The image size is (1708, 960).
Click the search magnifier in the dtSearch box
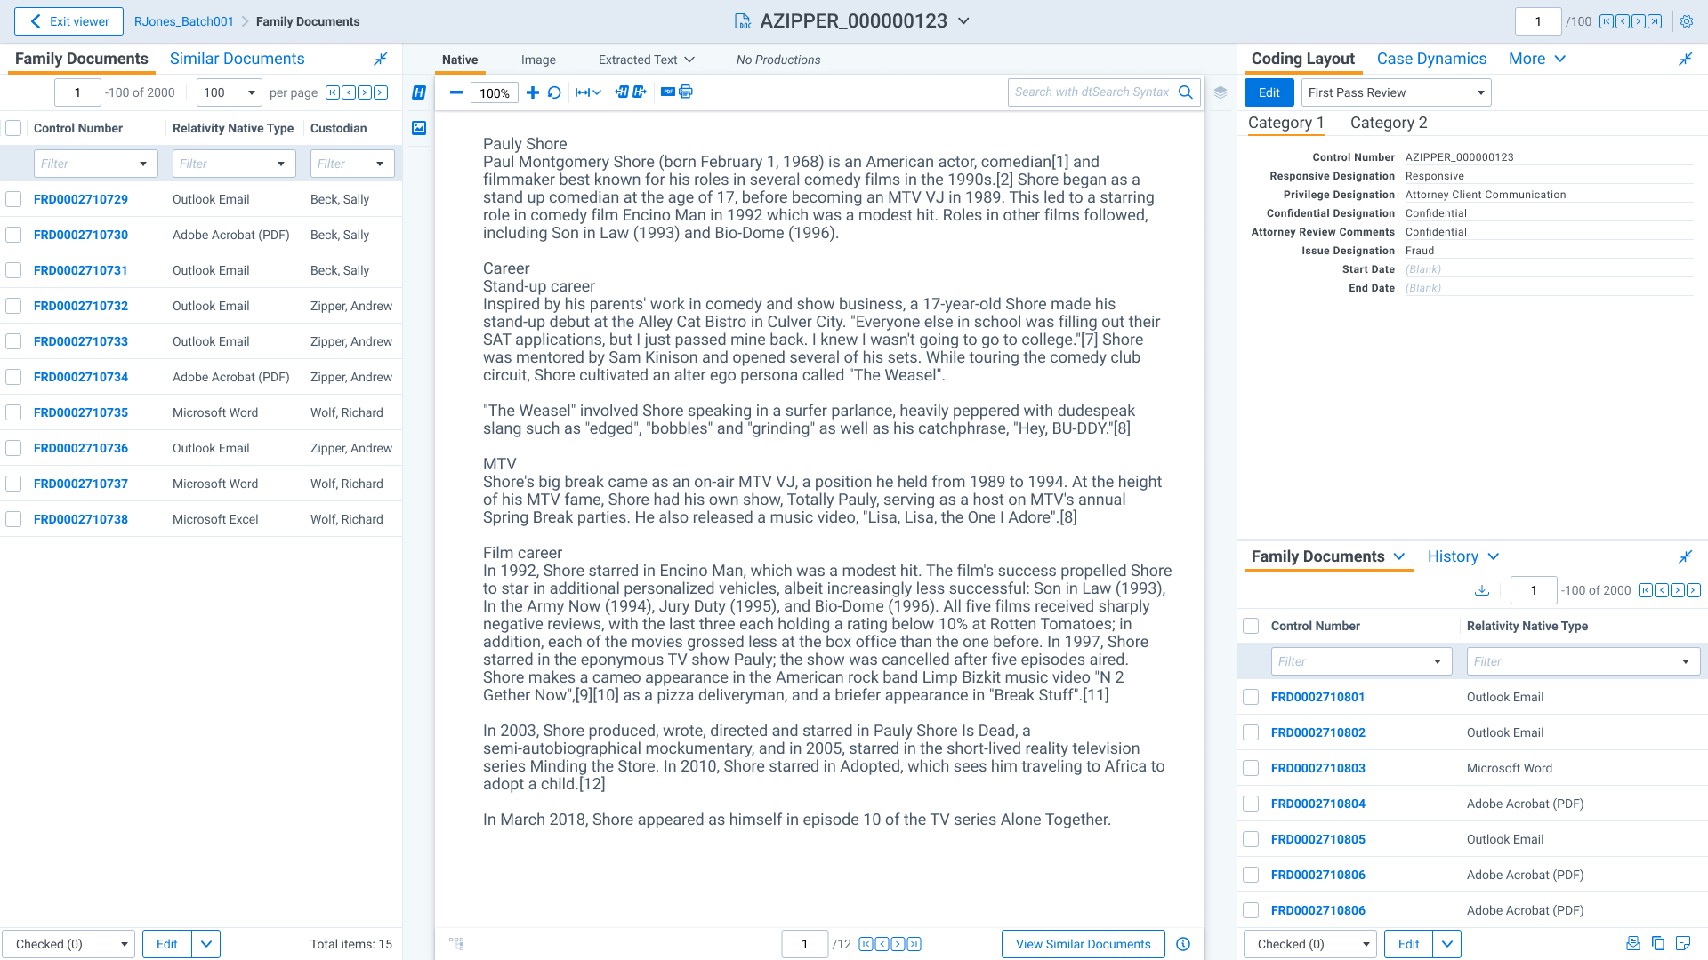click(x=1185, y=92)
